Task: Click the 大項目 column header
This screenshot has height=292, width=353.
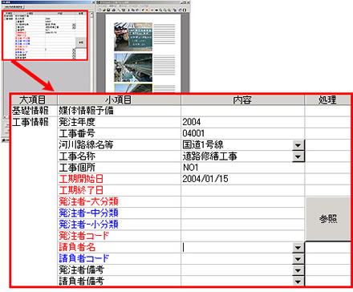Action: (34, 99)
